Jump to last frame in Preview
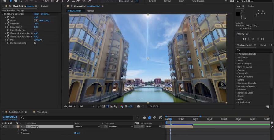 click(x=263, y=39)
